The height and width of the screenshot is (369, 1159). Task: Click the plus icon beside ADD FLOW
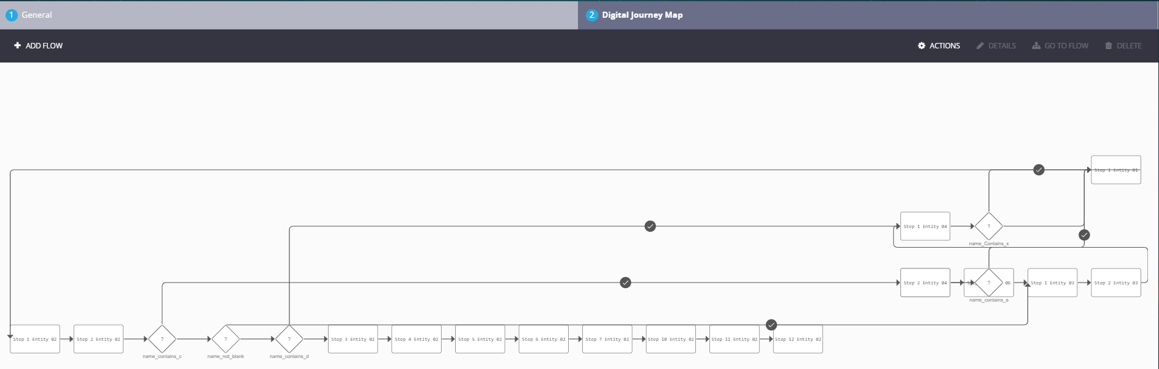tap(17, 45)
